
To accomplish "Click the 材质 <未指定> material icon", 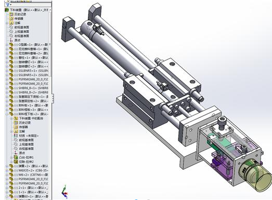I will click(x=16, y=136).
